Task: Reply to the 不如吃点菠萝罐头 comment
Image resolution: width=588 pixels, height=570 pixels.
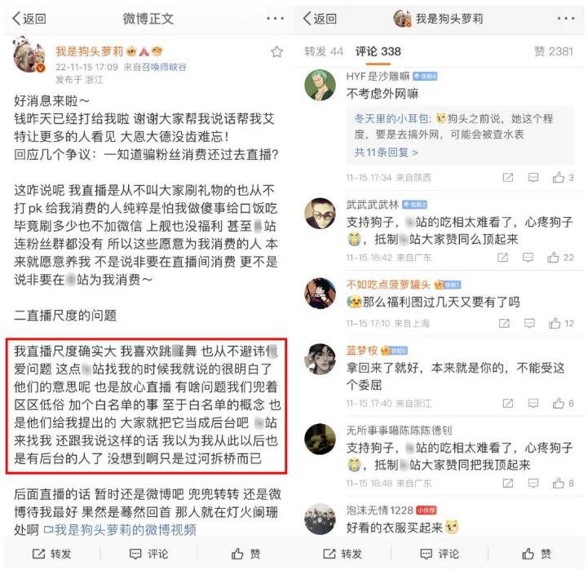Action: 529,323
